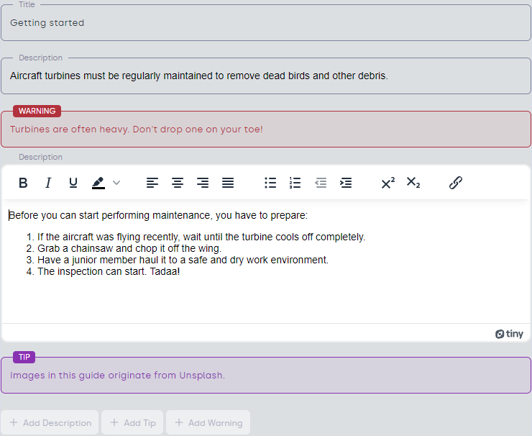Apply superscript formatting
This screenshot has height=436, width=532.
pyautogui.click(x=388, y=183)
